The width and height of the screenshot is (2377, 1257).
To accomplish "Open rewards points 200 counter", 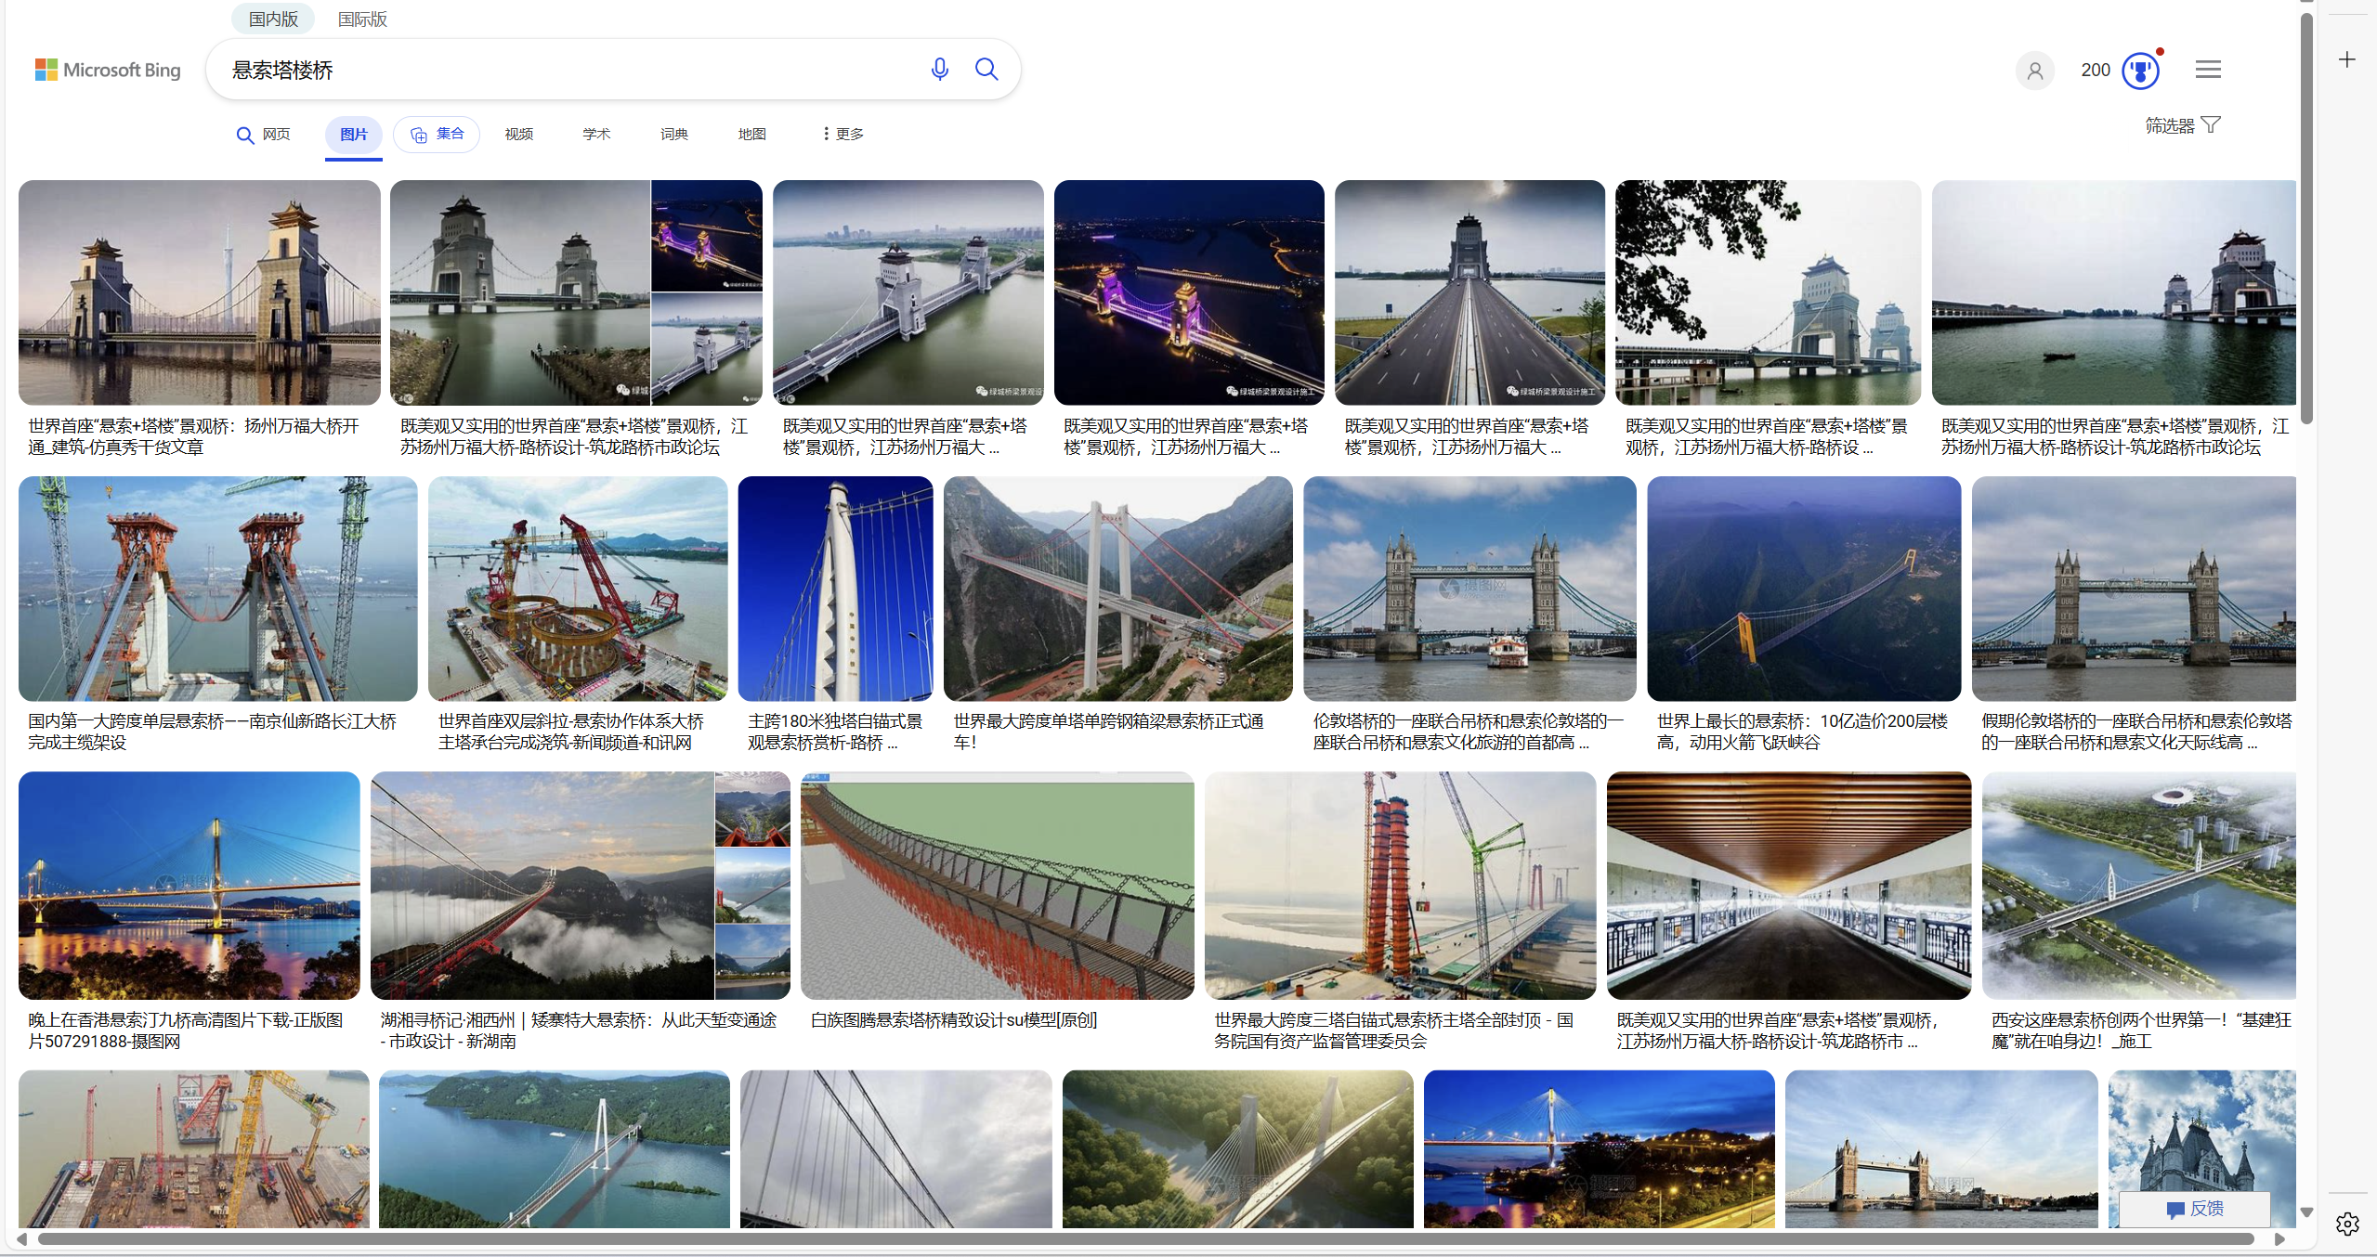I will (x=2095, y=71).
